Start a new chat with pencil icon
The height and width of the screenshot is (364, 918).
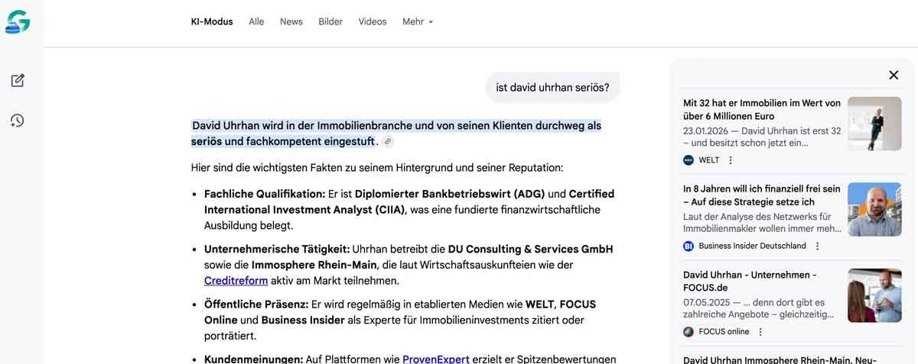[18, 80]
